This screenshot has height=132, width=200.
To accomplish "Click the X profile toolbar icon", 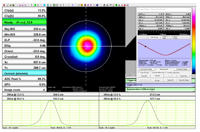I will pos(61,5).
